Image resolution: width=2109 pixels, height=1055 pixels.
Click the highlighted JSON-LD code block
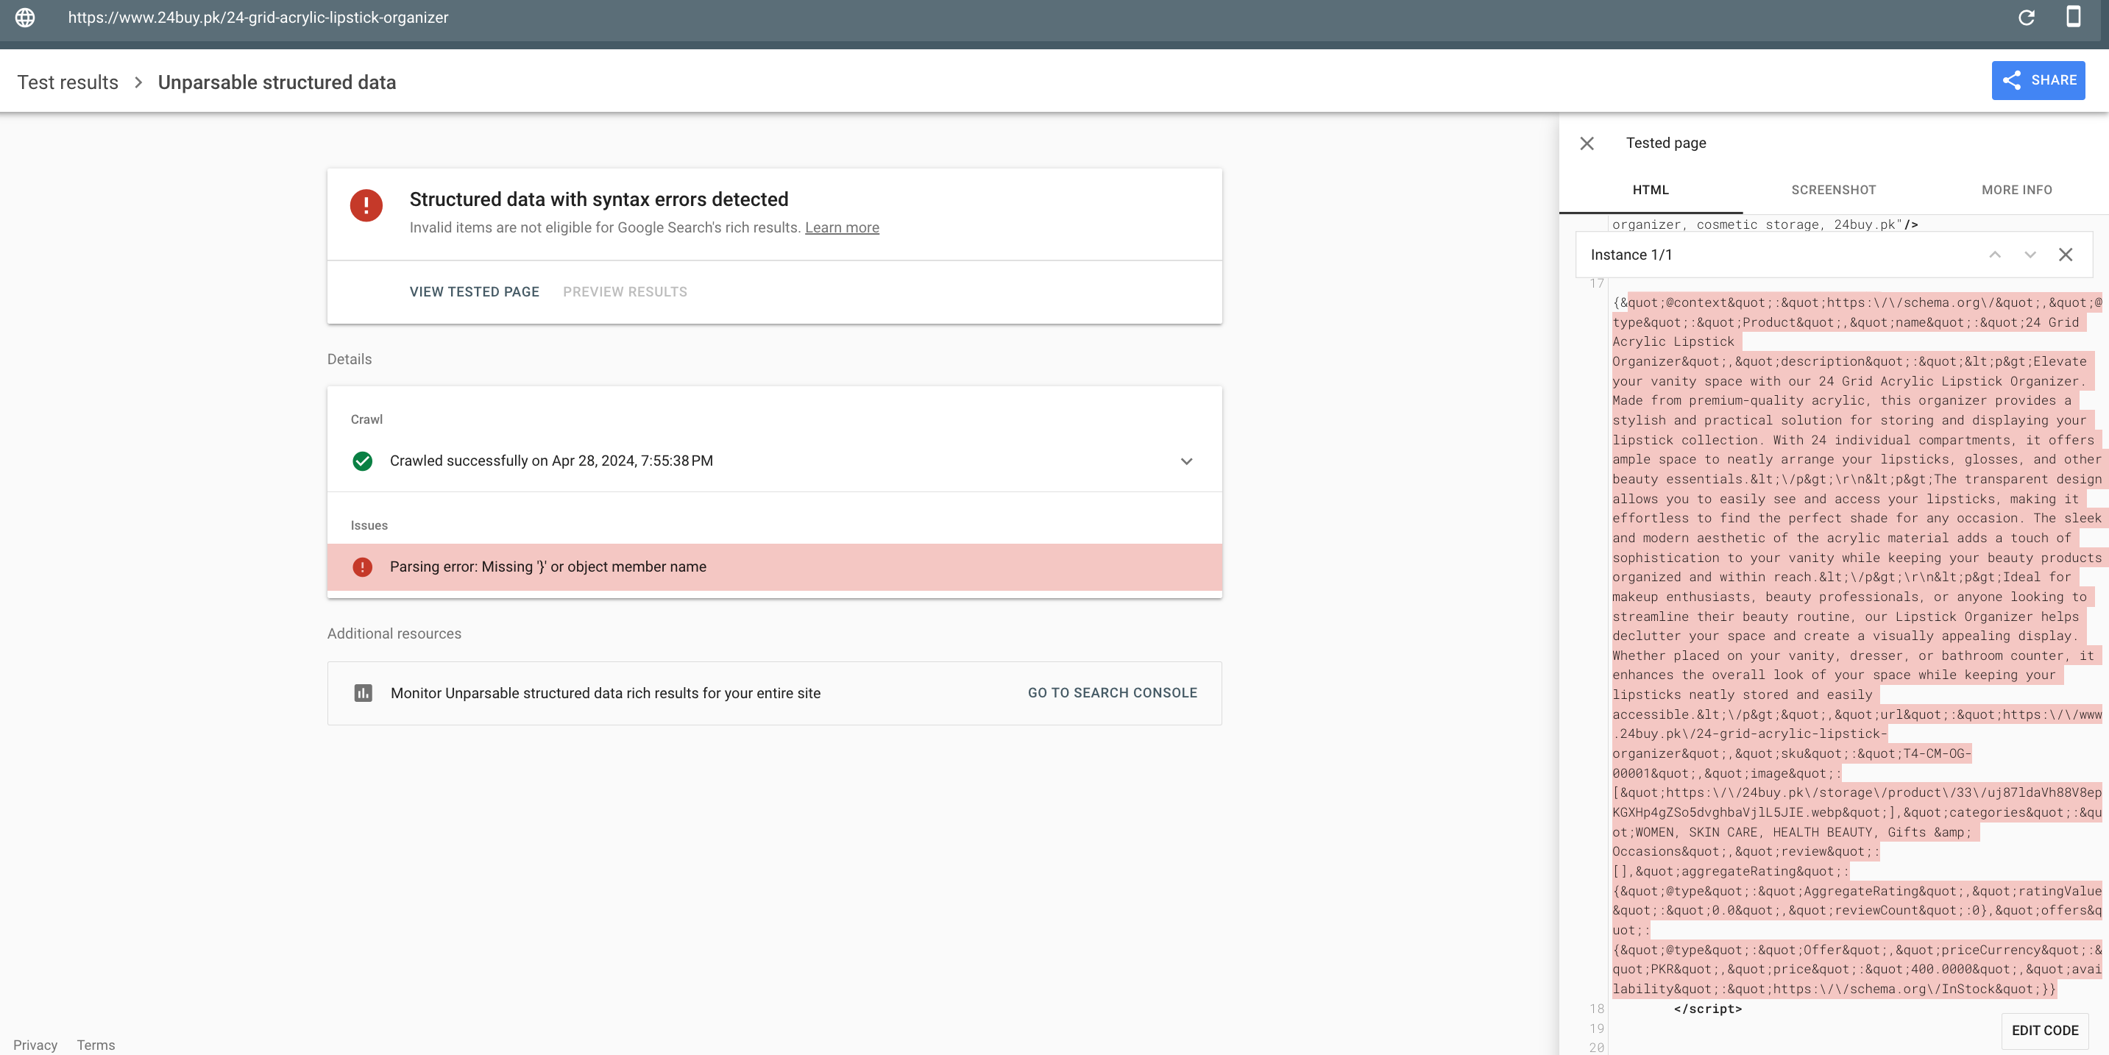(1856, 646)
